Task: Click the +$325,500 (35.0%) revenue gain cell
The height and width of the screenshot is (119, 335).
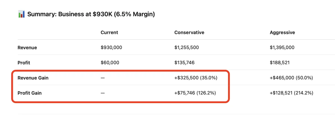Action: [196, 78]
